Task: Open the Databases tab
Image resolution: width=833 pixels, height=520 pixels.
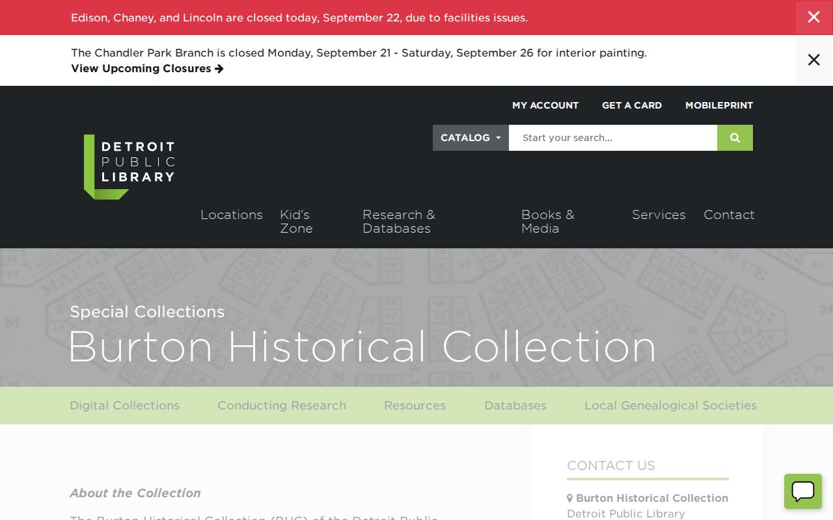Action: [x=515, y=406]
